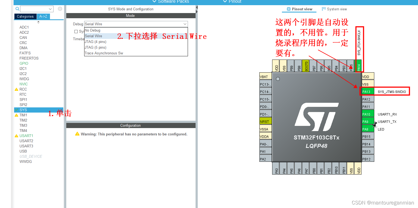Viewport: 418px width, 208px height.
Task: Select FREERTOS middleware
Action: click(x=29, y=58)
